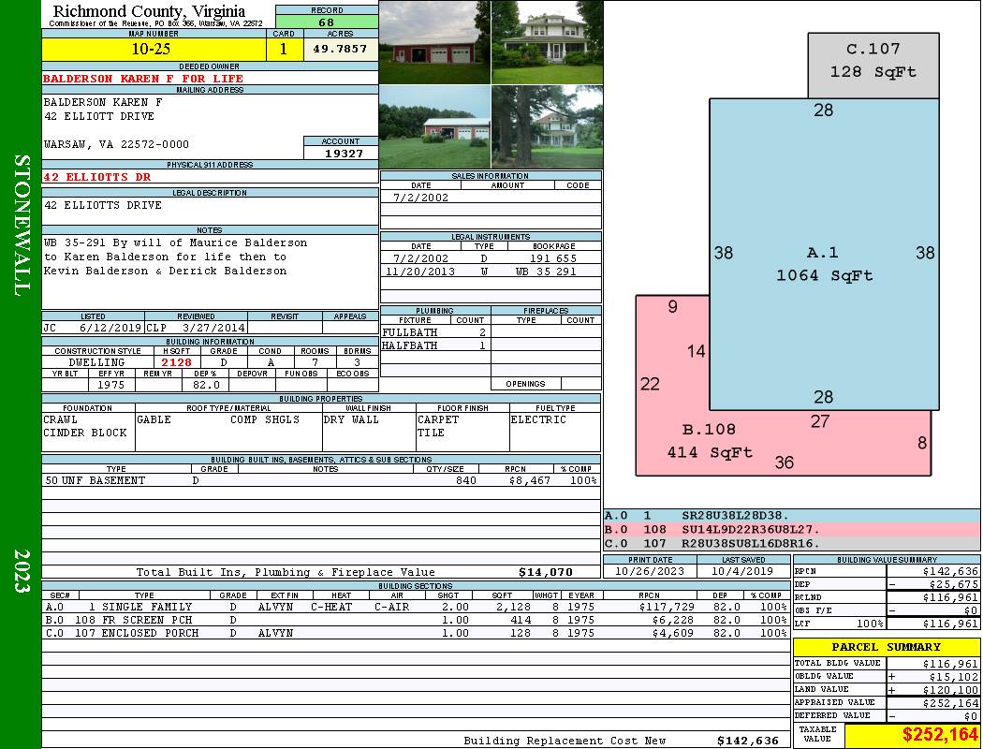This screenshot has width=983, height=749.
Task: Click the gray C.107 128 SqFt sketch area
Action: [x=873, y=65]
